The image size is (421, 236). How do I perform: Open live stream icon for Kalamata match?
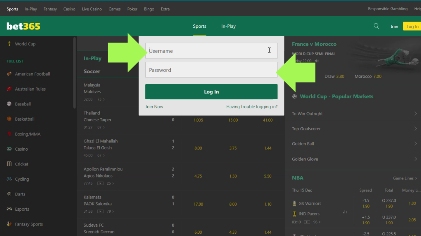[x=100, y=211]
